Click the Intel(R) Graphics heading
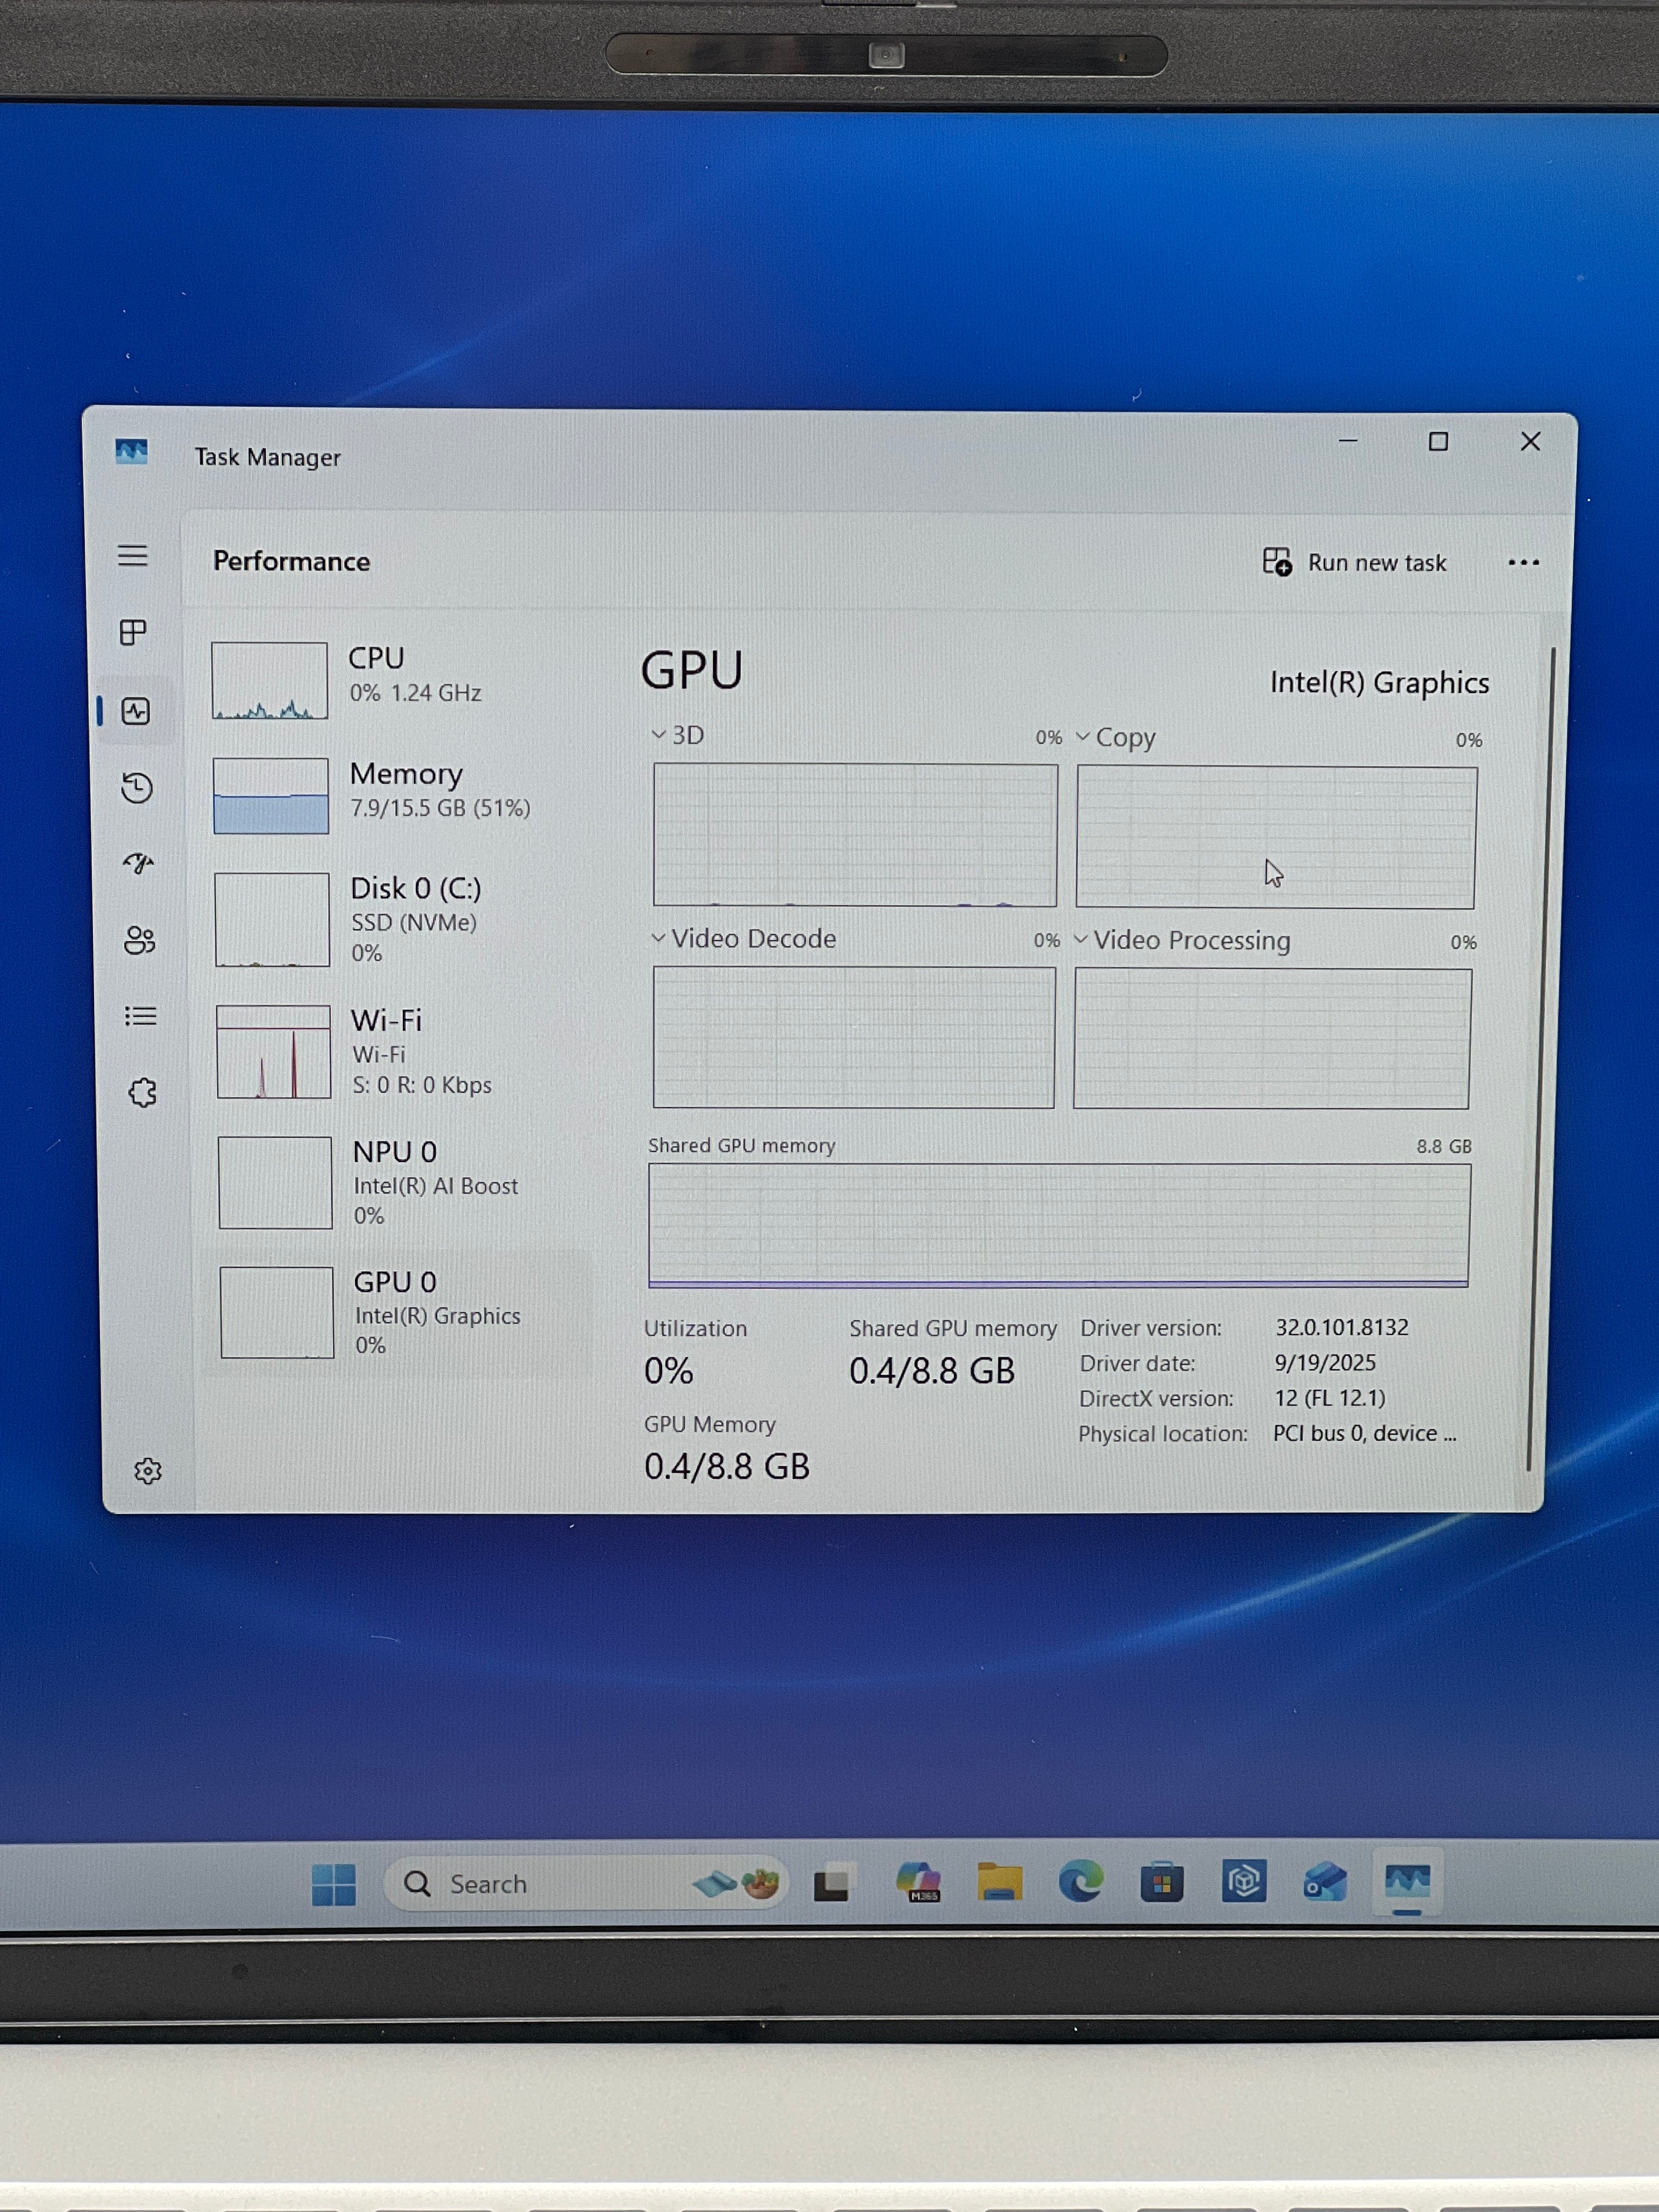 pos(1379,682)
